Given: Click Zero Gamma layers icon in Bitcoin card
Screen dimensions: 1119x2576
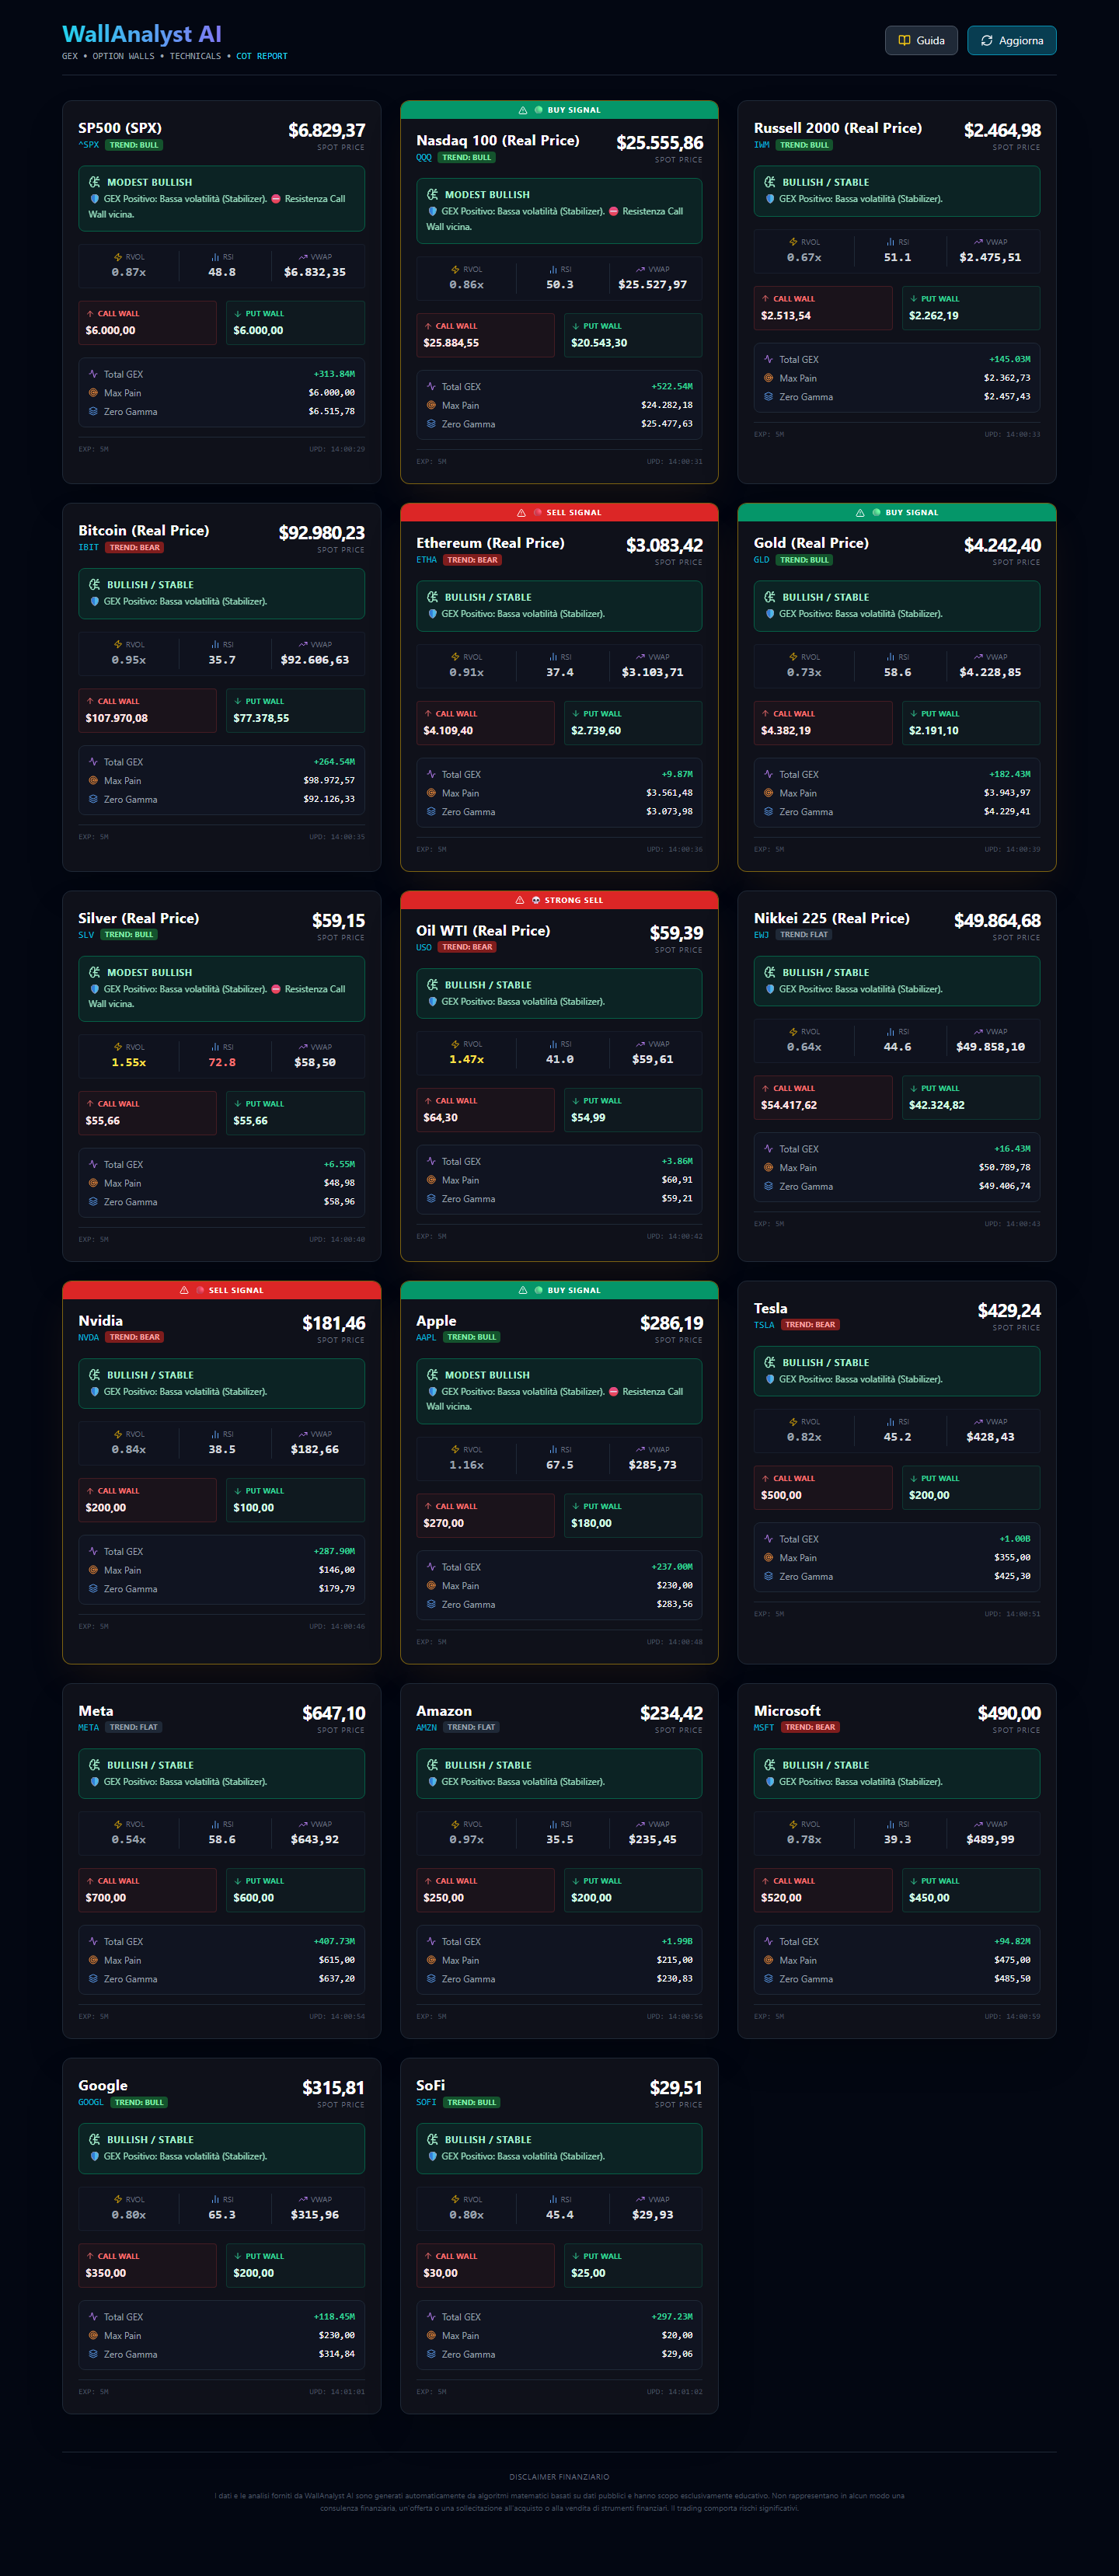Looking at the screenshot, I should pos(93,799).
